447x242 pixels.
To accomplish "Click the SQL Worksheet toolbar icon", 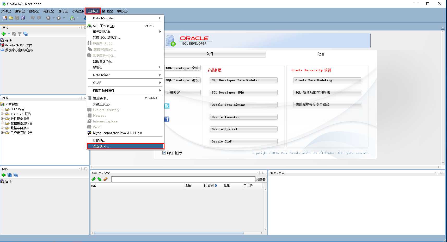I will coord(72,18).
